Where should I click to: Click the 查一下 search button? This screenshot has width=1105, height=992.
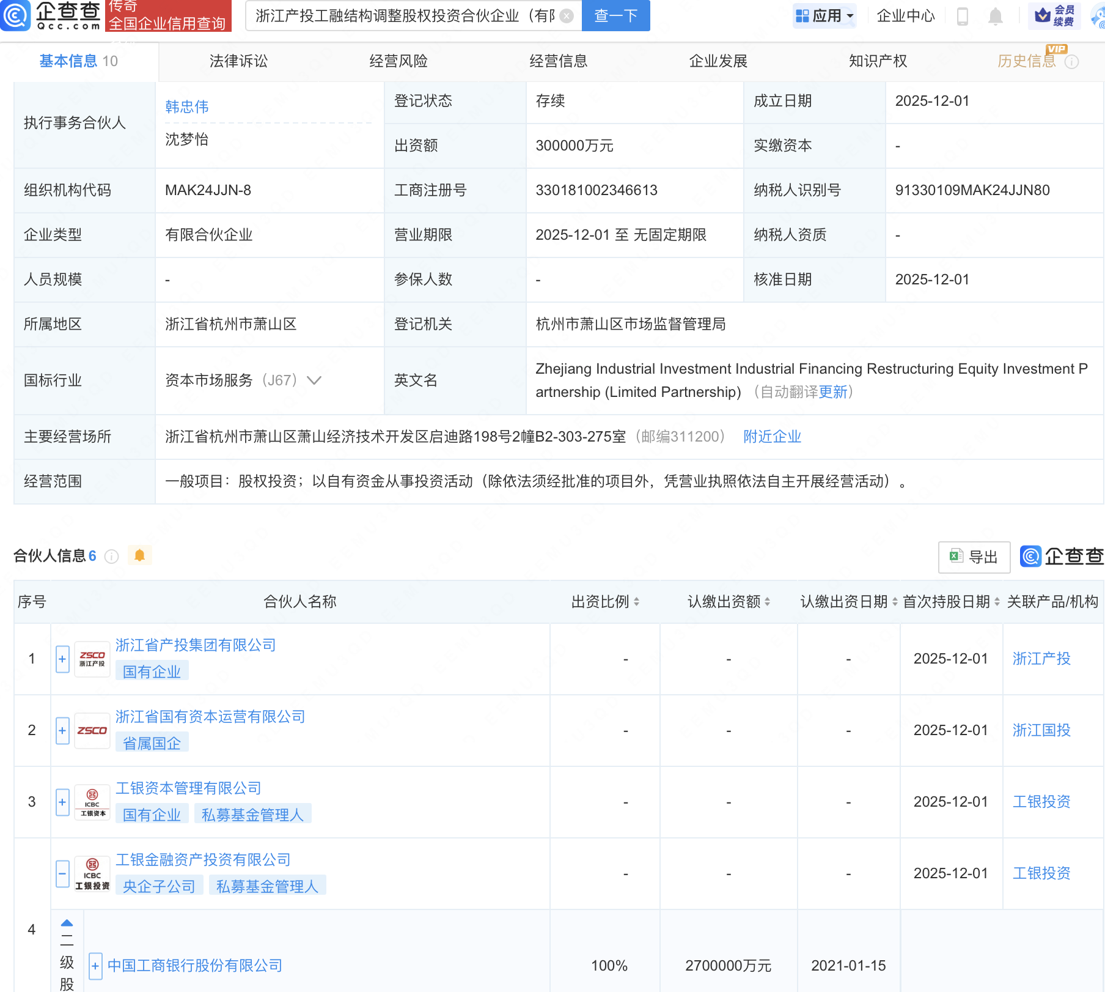pos(615,16)
